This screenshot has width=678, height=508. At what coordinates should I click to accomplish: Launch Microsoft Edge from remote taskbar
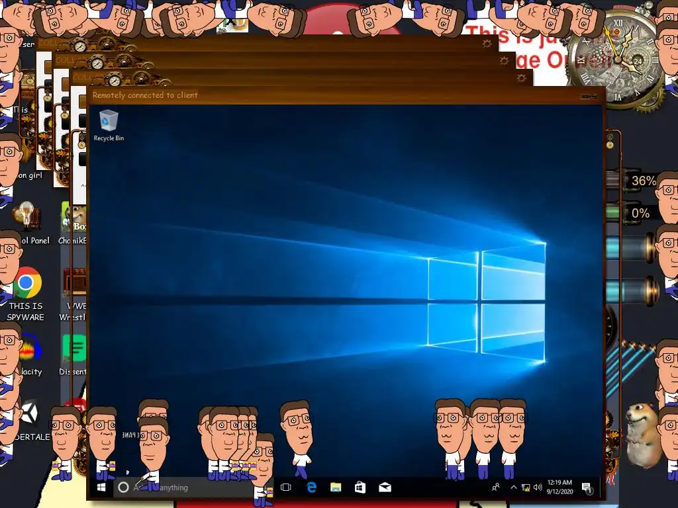point(311,487)
